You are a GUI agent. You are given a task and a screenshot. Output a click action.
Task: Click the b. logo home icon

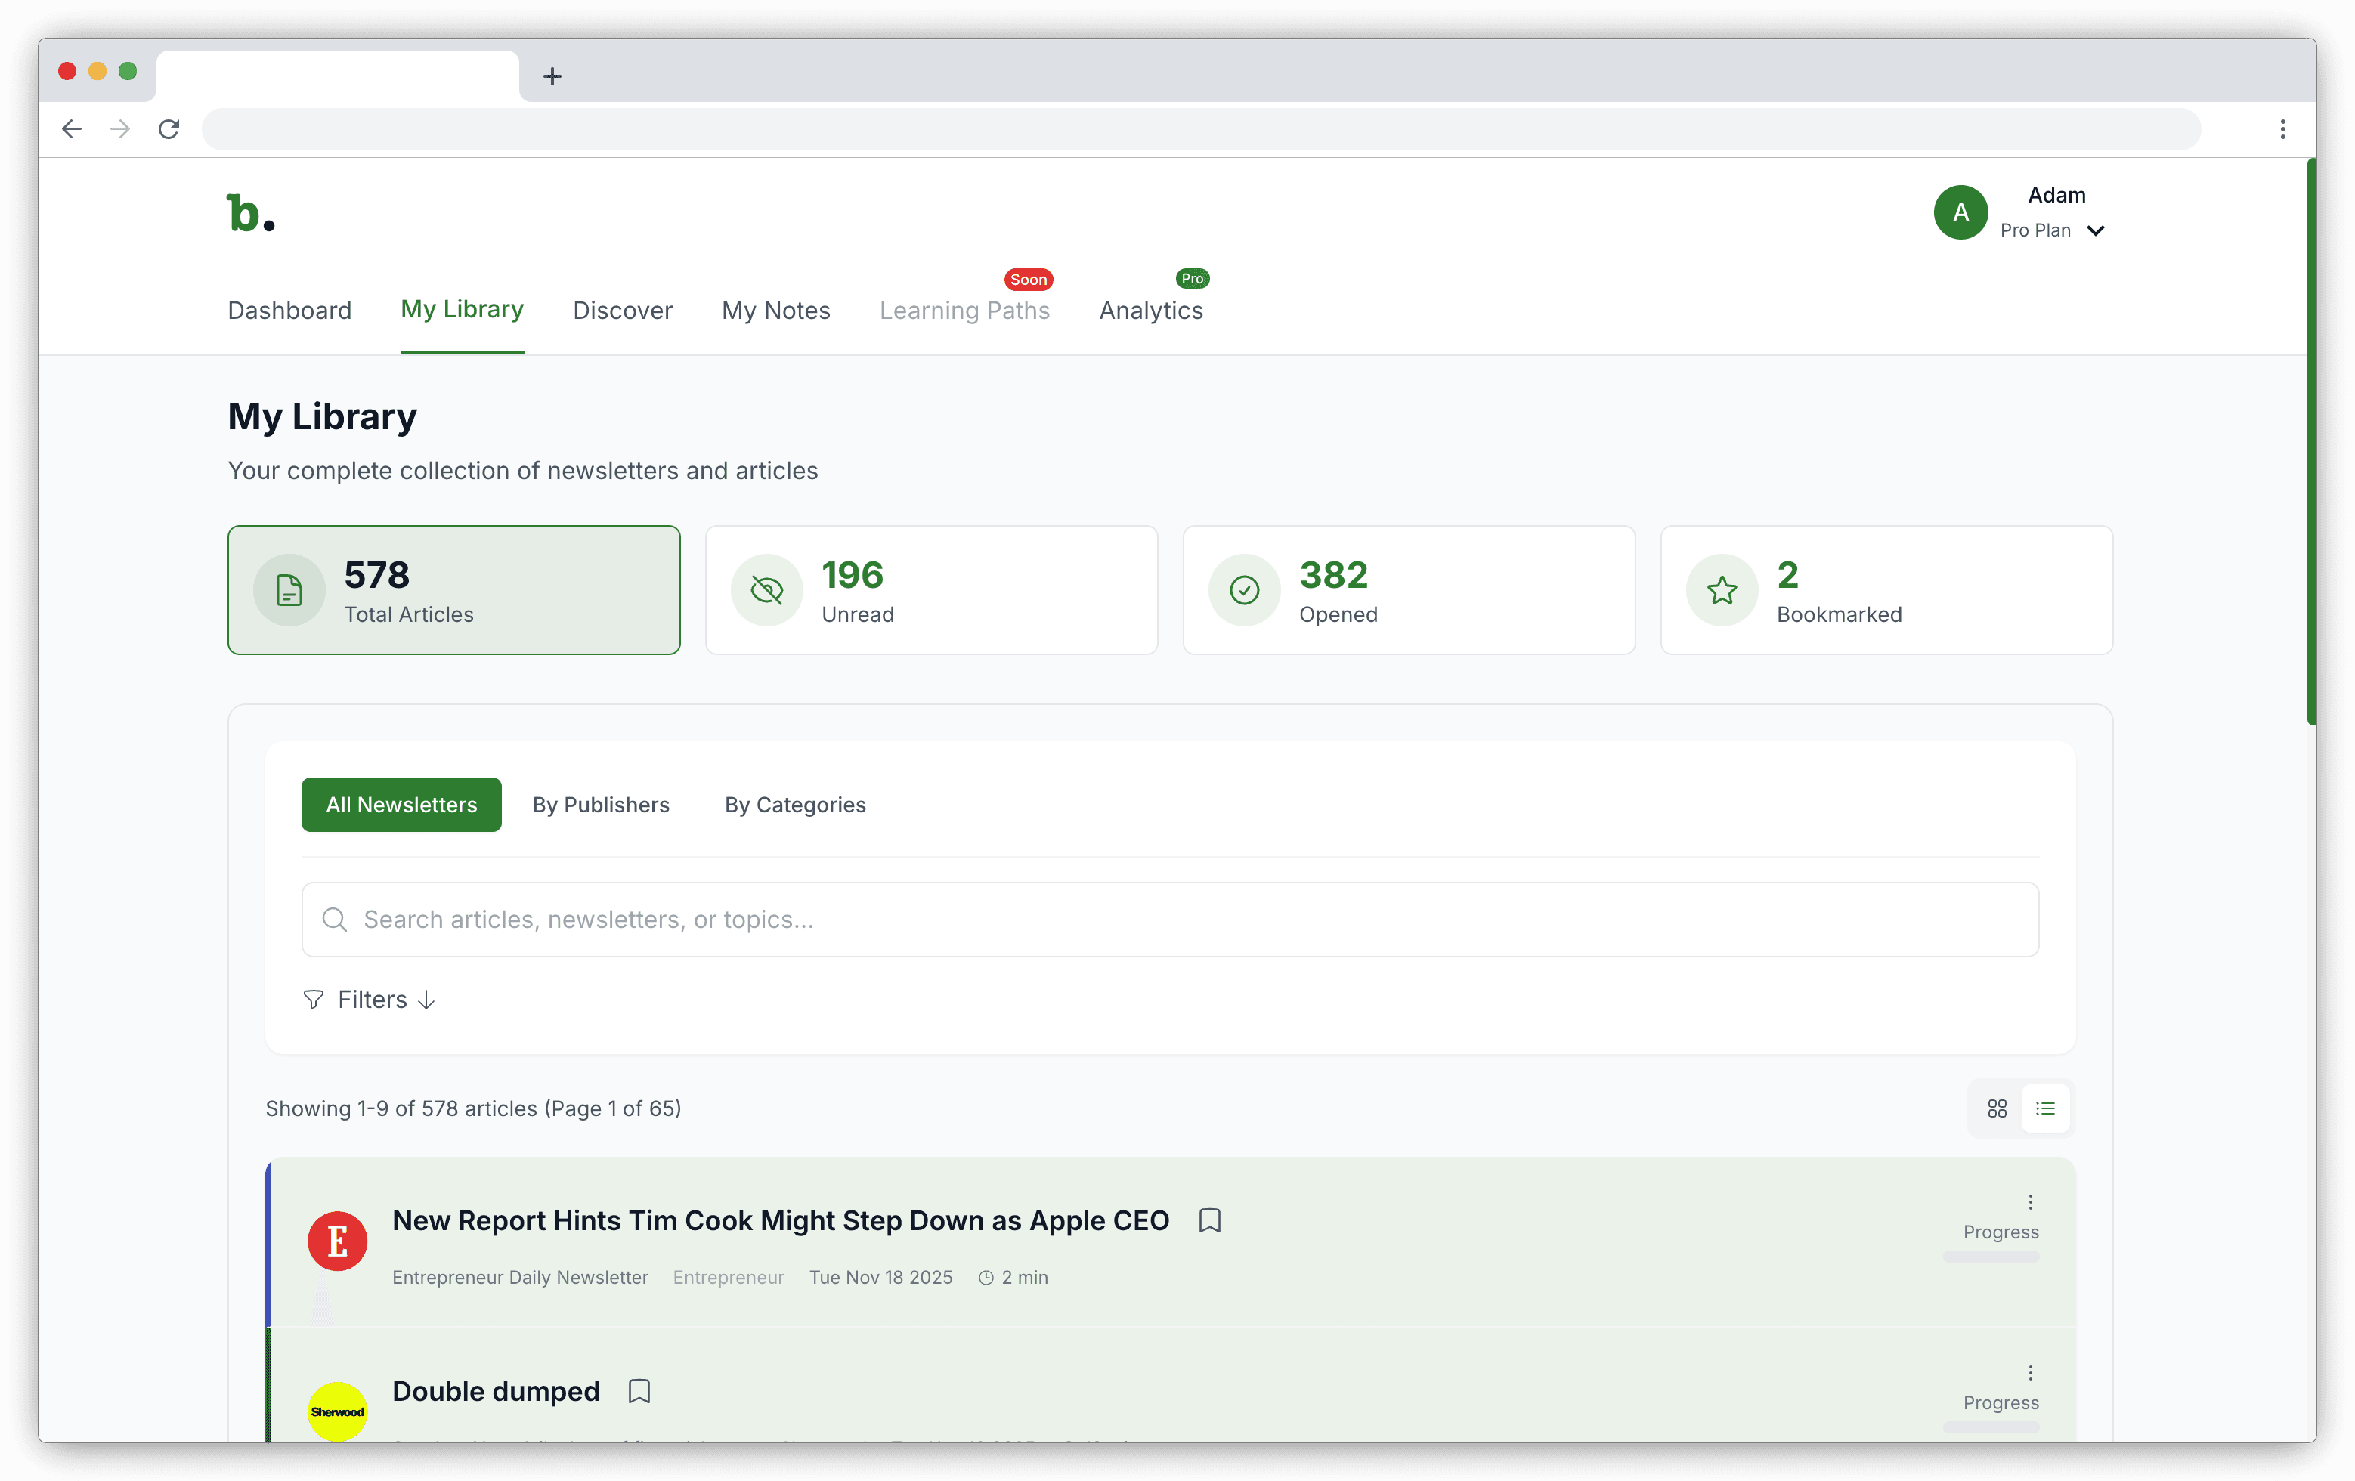pos(250,213)
